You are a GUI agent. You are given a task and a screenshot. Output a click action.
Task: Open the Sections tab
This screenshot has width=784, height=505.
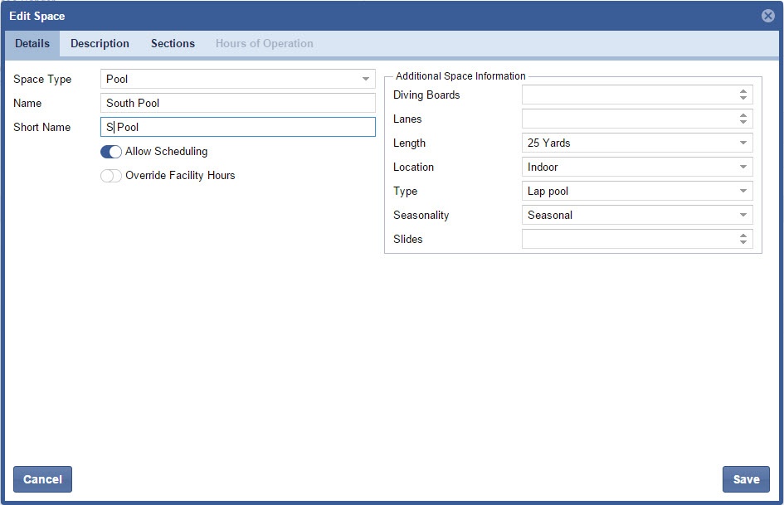coord(173,44)
